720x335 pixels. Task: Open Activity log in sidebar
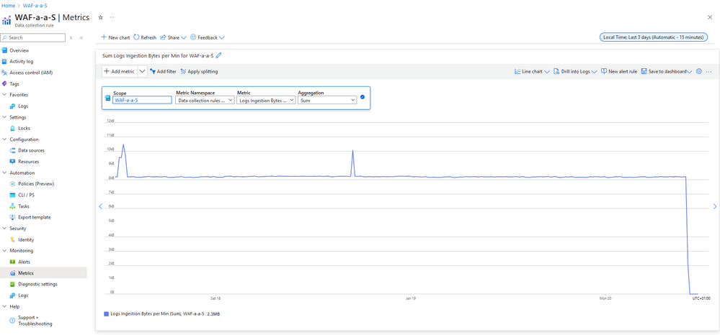pyautogui.click(x=21, y=62)
